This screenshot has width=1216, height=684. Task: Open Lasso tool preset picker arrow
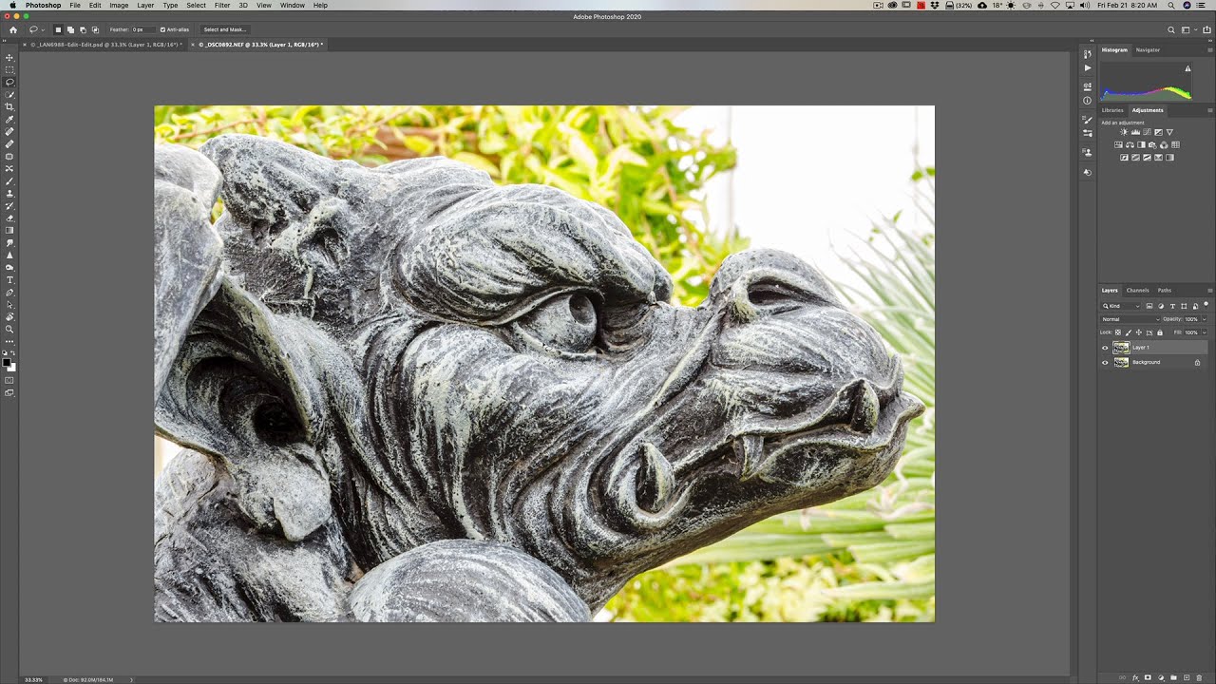click(x=43, y=29)
